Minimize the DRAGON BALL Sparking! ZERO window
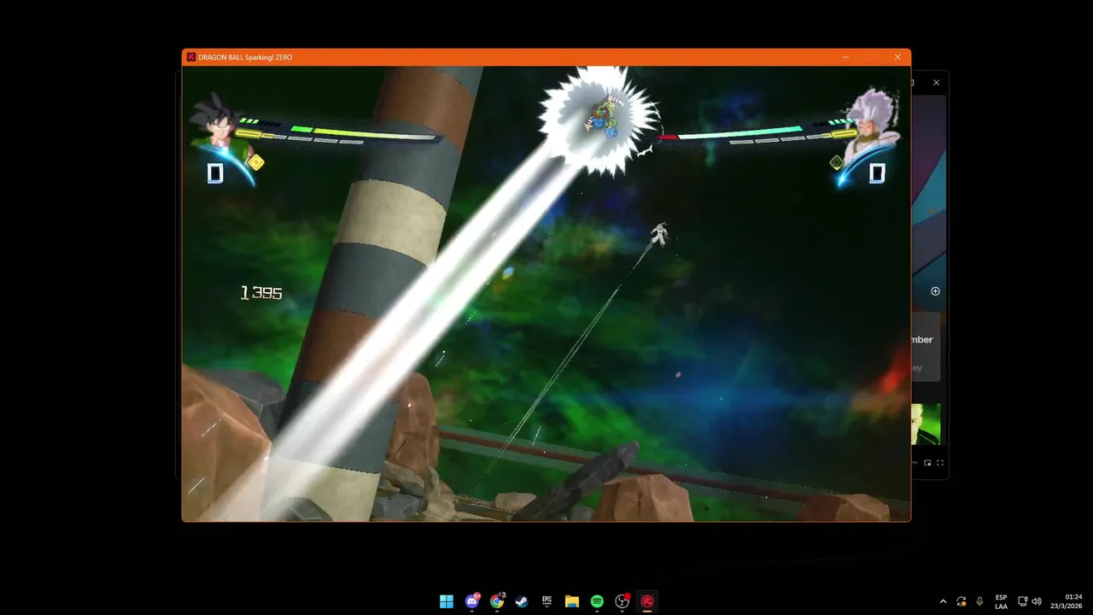This screenshot has height=615, width=1093. click(x=845, y=57)
